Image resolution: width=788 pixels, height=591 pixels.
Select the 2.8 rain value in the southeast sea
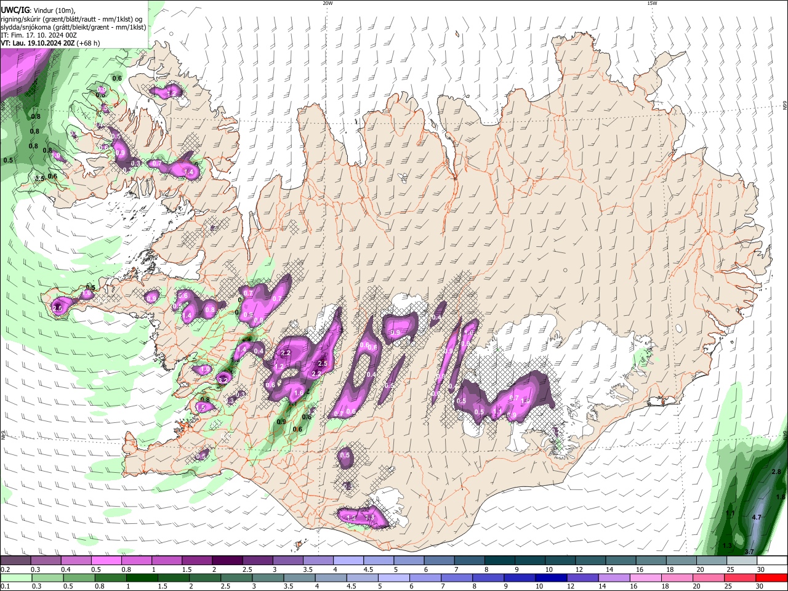tap(776, 472)
